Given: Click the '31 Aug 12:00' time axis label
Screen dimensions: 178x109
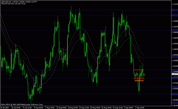Looking at the screenshot, I should point(118,108).
